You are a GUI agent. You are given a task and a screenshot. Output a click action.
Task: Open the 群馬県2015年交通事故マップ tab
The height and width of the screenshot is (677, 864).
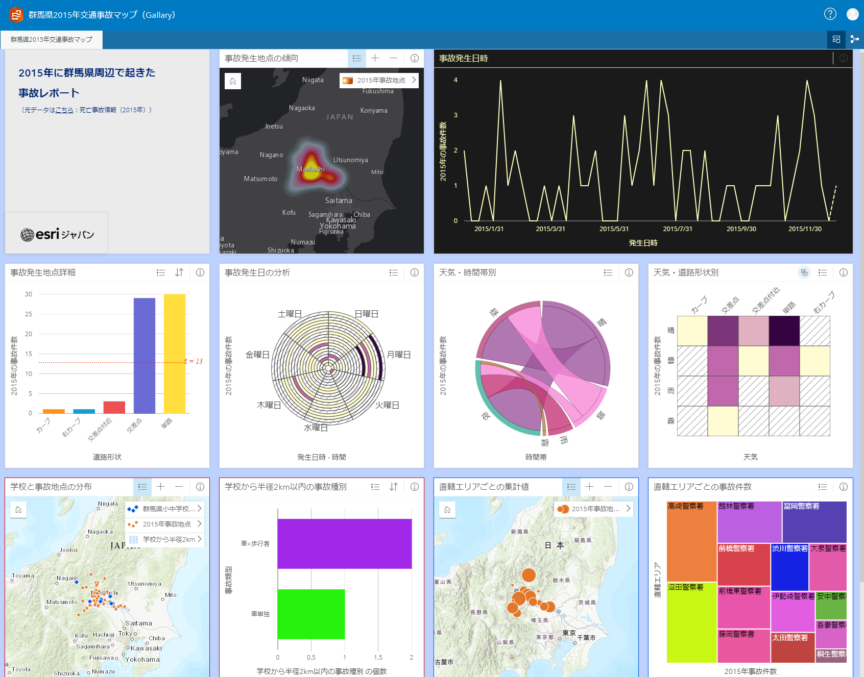coord(52,40)
